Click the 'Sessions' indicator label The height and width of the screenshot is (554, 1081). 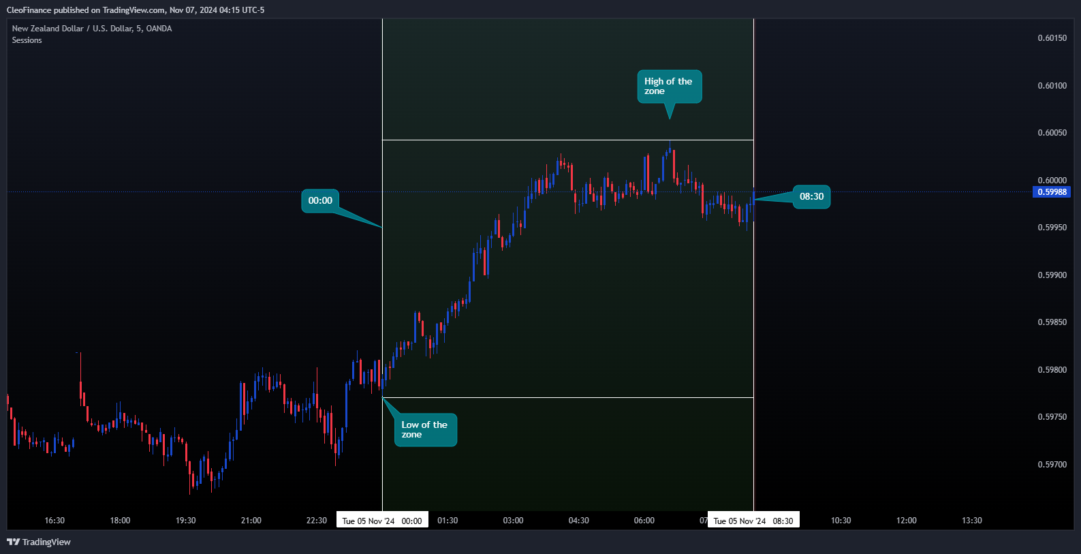click(27, 40)
